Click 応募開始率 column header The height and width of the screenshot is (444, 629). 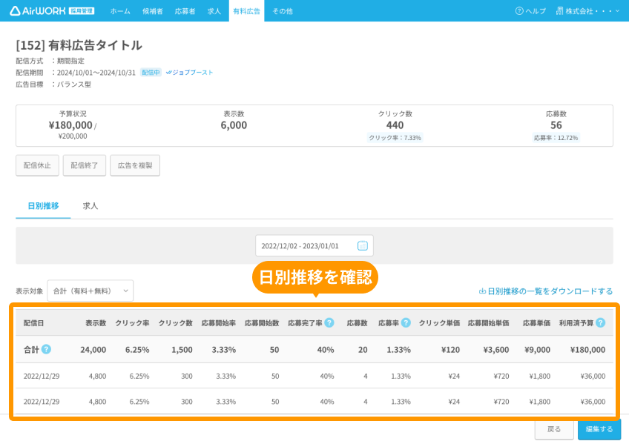(219, 323)
